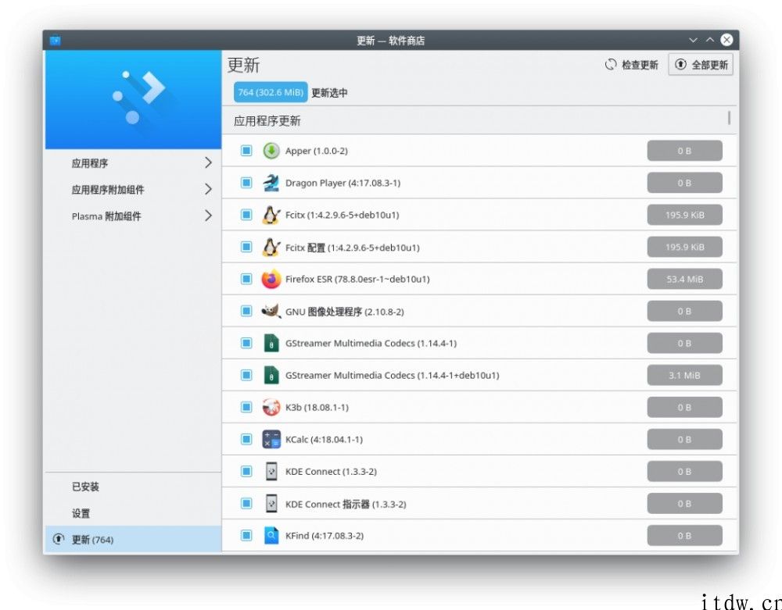Click the 全部更新 button
Image resolution: width=782 pixels, height=610 pixels.
pos(701,65)
